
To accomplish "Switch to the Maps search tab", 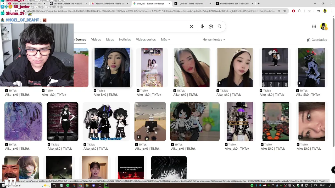I will coord(110,40).
